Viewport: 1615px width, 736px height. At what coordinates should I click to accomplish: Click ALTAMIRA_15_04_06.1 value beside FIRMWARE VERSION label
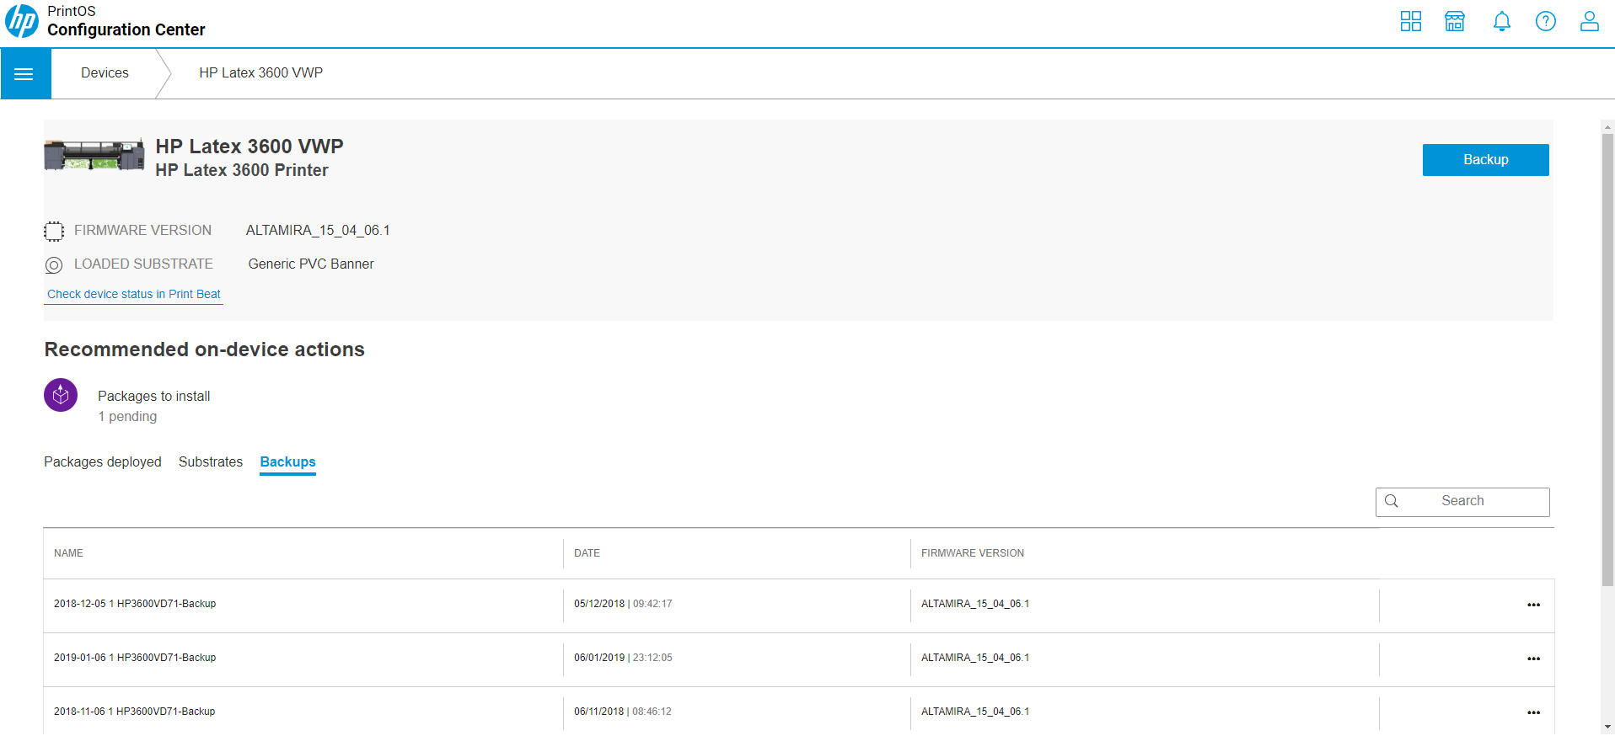[x=318, y=231]
